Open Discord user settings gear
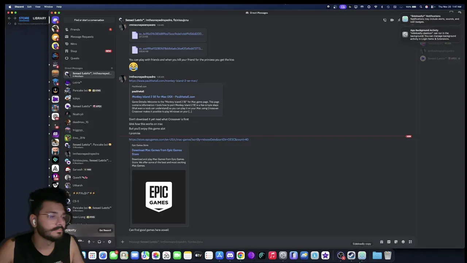 pyautogui.click(x=109, y=242)
